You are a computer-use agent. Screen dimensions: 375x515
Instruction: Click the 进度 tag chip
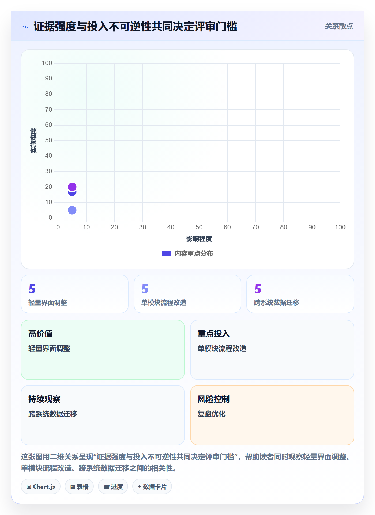pos(113,487)
